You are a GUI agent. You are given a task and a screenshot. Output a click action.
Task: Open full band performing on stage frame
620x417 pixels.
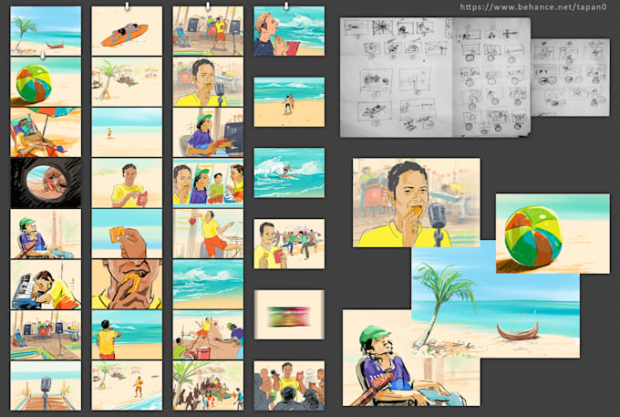(x=209, y=30)
